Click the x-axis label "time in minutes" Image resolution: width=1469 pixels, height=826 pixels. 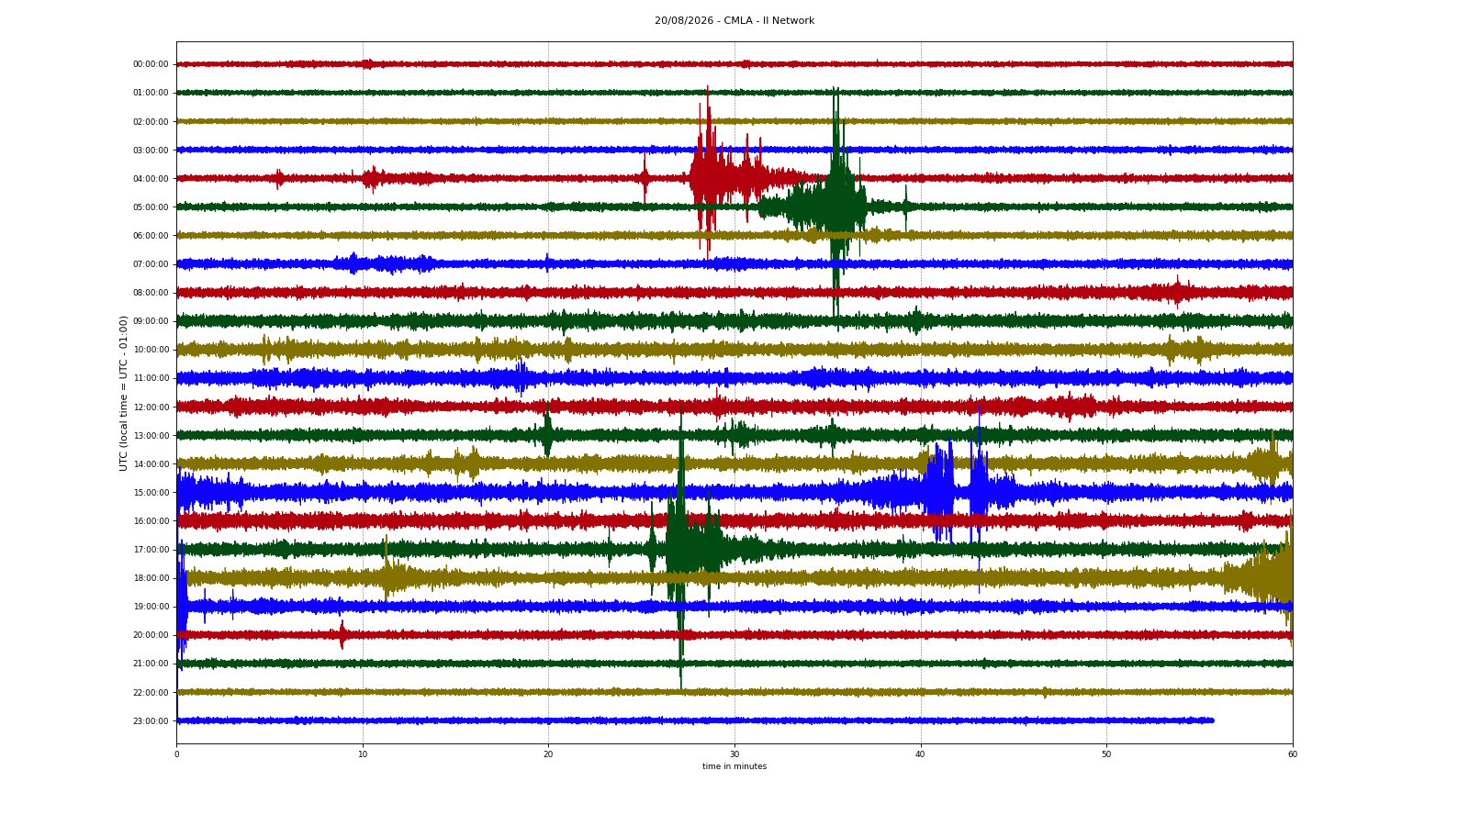[x=734, y=766]
